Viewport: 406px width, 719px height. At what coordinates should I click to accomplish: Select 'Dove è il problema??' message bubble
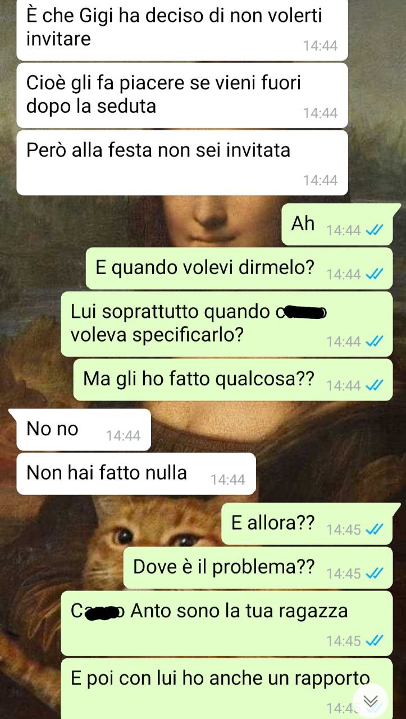coord(258,567)
